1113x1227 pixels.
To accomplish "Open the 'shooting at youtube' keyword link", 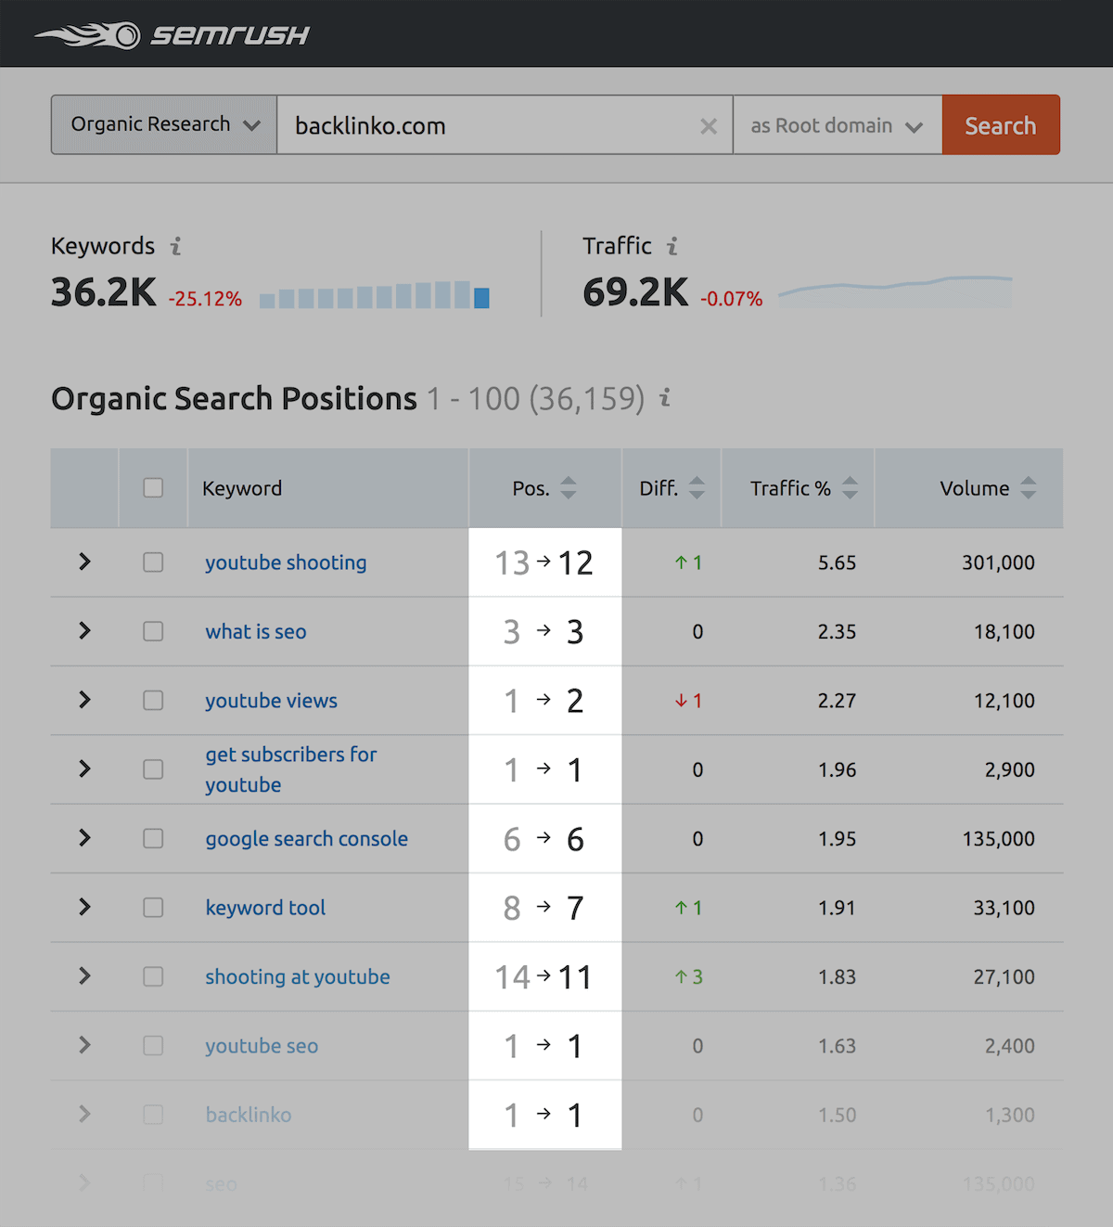I will tap(298, 977).
